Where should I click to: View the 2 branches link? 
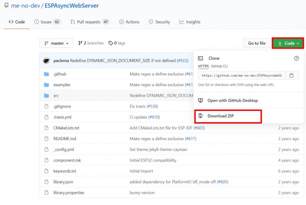(91, 43)
